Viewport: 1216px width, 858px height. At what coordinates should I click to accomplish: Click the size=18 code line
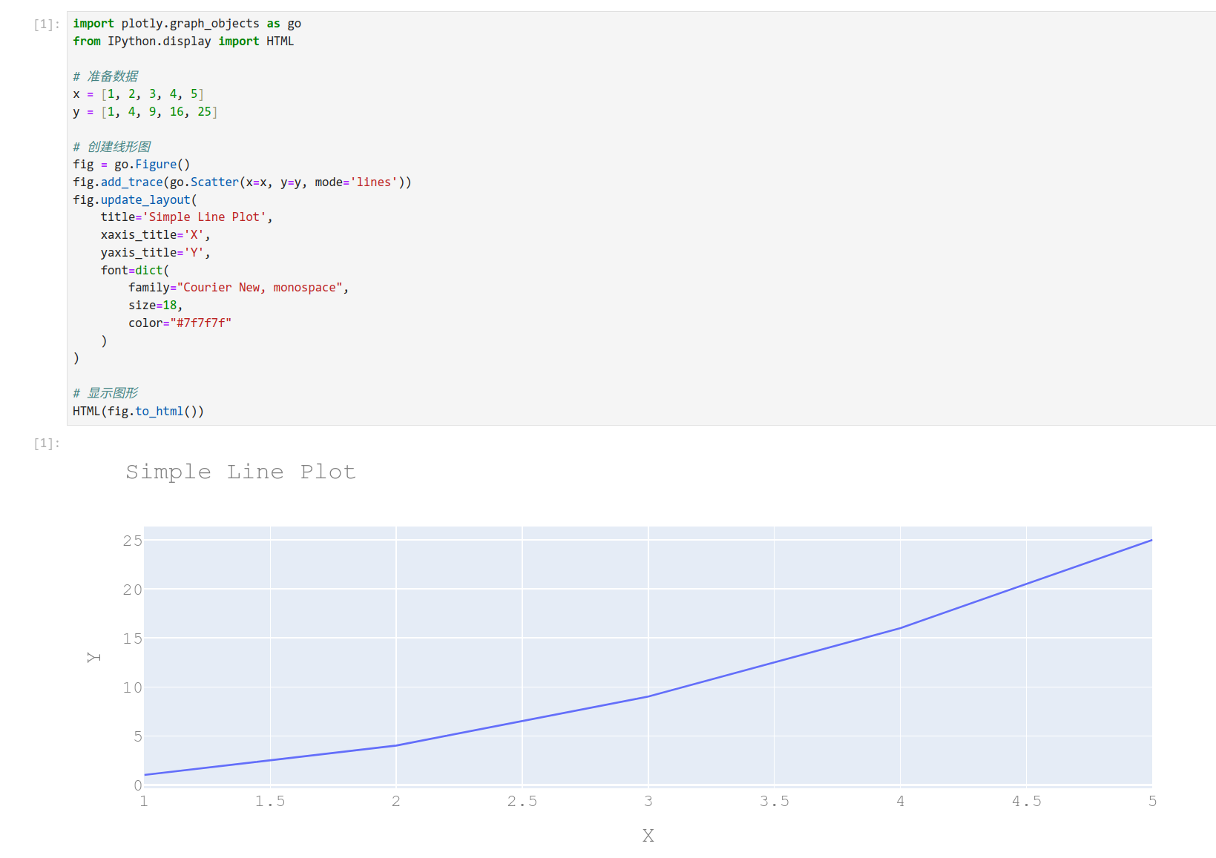(155, 306)
